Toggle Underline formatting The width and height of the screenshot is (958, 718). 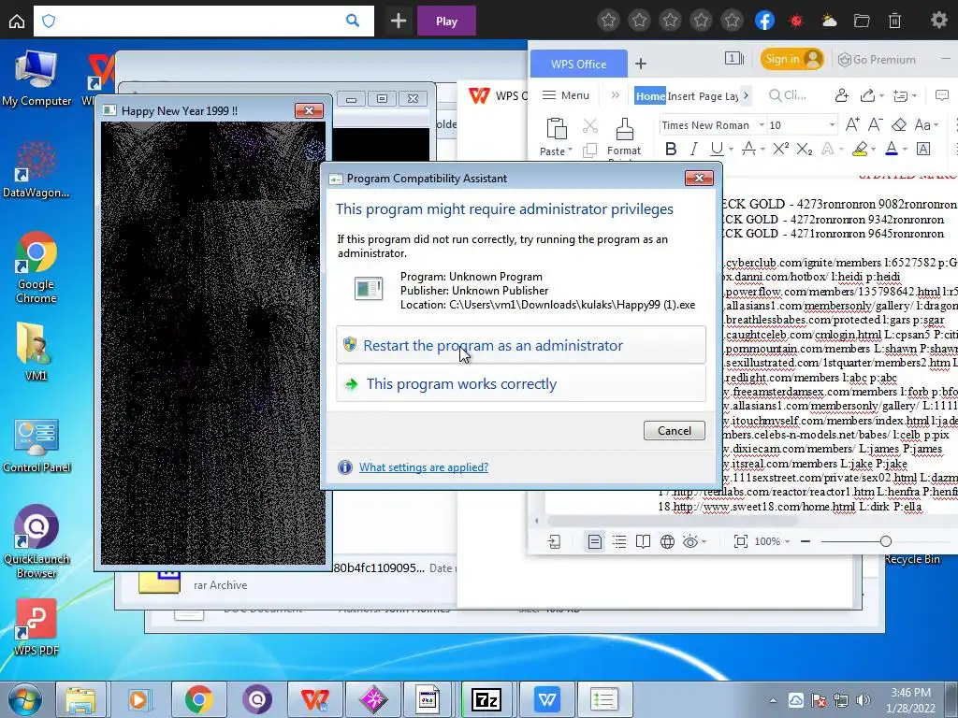click(x=717, y=149)
